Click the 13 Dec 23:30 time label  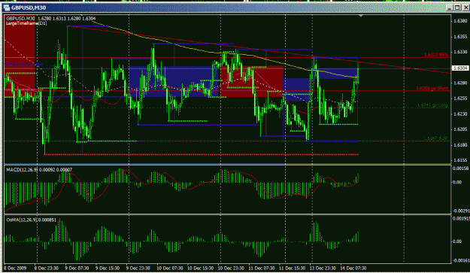point(323,268)
